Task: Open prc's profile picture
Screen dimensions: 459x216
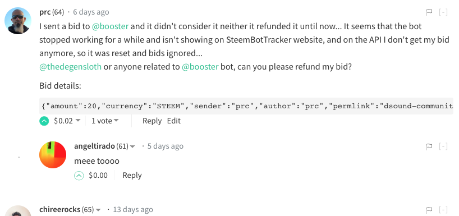Action: pyautogui.click(x=18, y=21)
